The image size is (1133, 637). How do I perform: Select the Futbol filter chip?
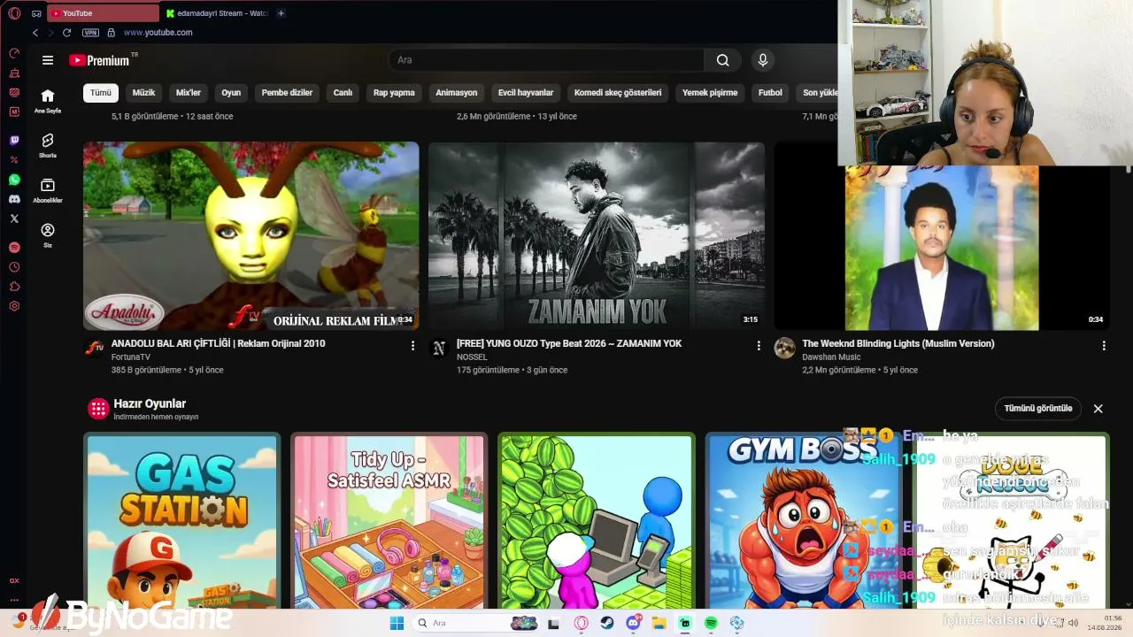(770, 93)
